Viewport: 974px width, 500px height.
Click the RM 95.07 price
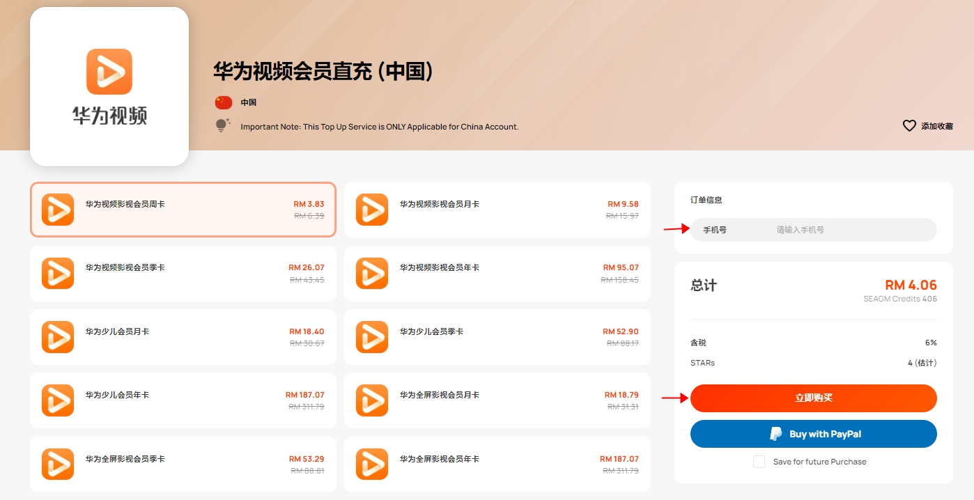pyautogui.click(x=621, y=267)
